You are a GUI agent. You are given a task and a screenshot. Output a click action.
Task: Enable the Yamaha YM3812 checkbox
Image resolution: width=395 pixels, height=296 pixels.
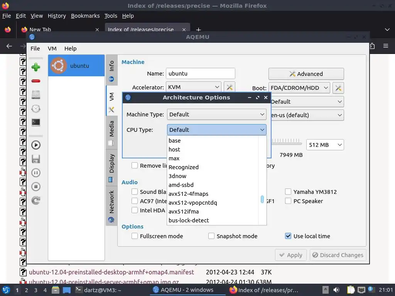click(x=288, y=192)
